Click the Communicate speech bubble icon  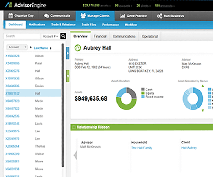[46, 16]
